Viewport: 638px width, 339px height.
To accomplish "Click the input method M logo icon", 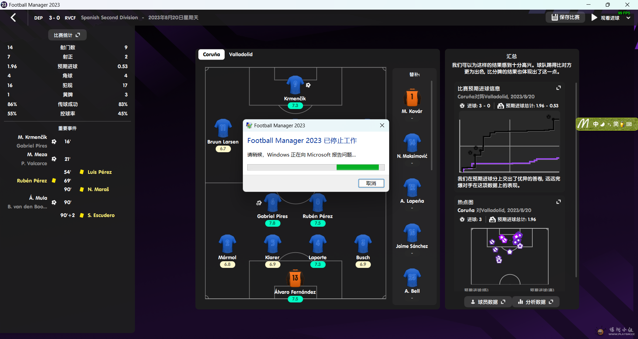I will 584,124.
